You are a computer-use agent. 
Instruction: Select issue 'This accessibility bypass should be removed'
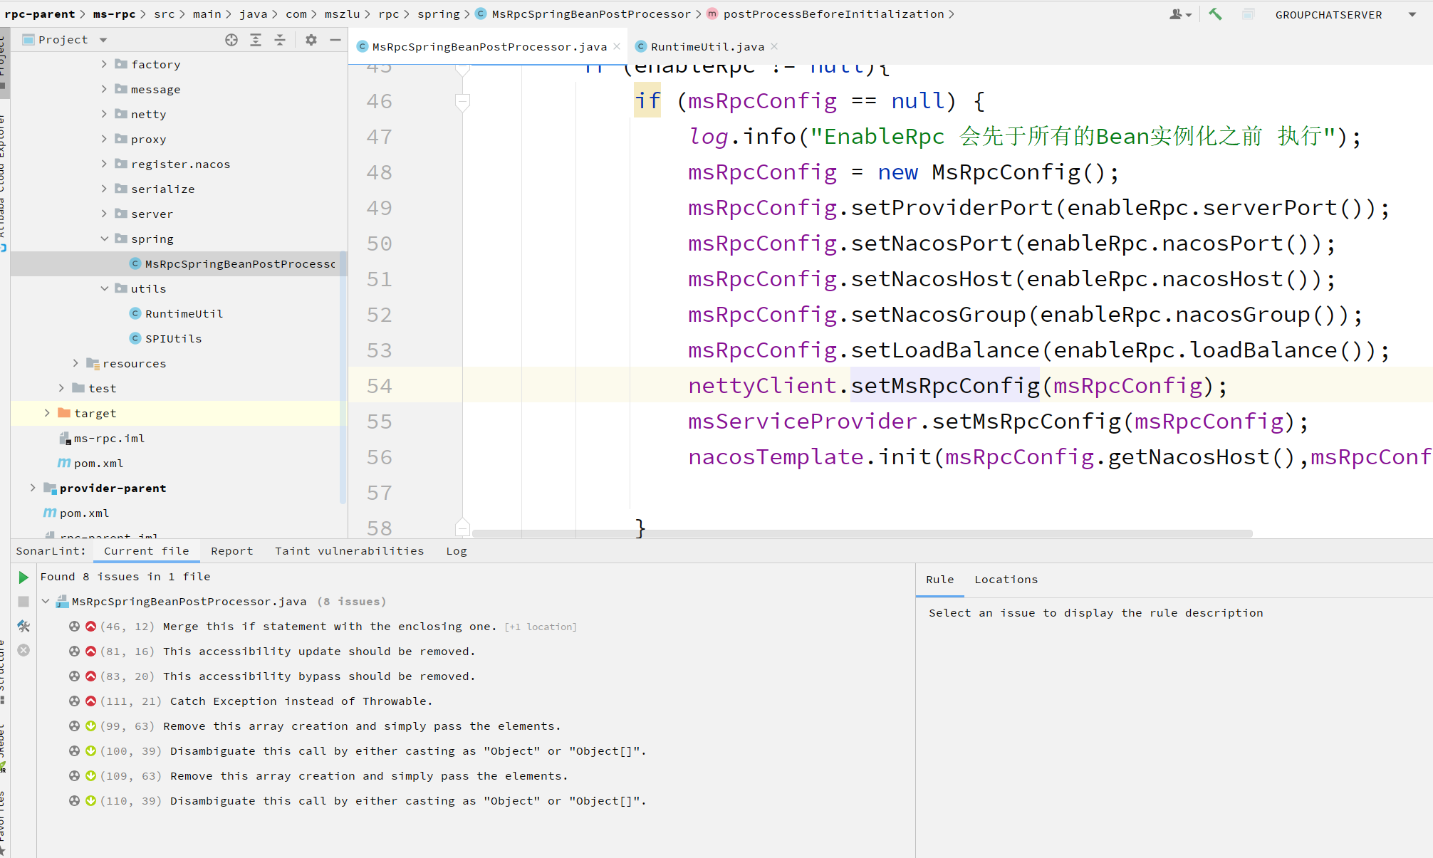[319, 676]
